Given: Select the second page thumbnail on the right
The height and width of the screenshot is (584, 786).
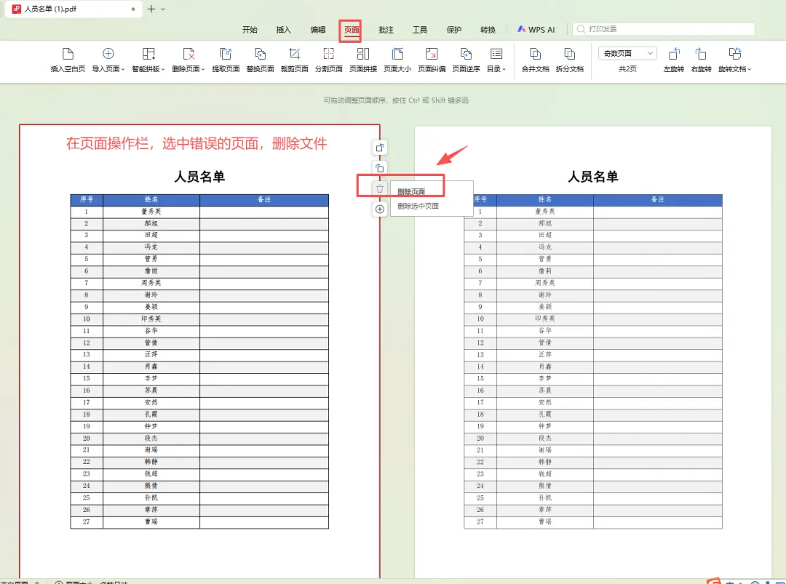Looking at the screenshot, I should click(593, 351).
